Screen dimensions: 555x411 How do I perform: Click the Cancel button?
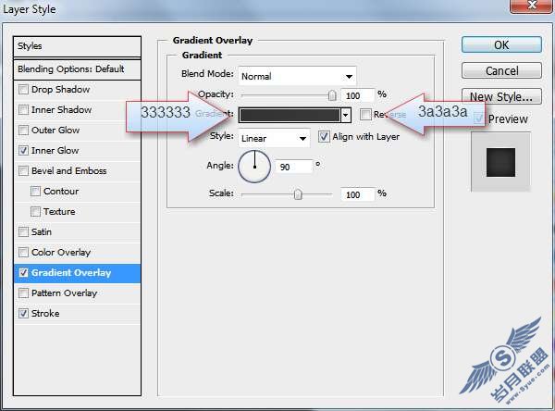point(501,70)
